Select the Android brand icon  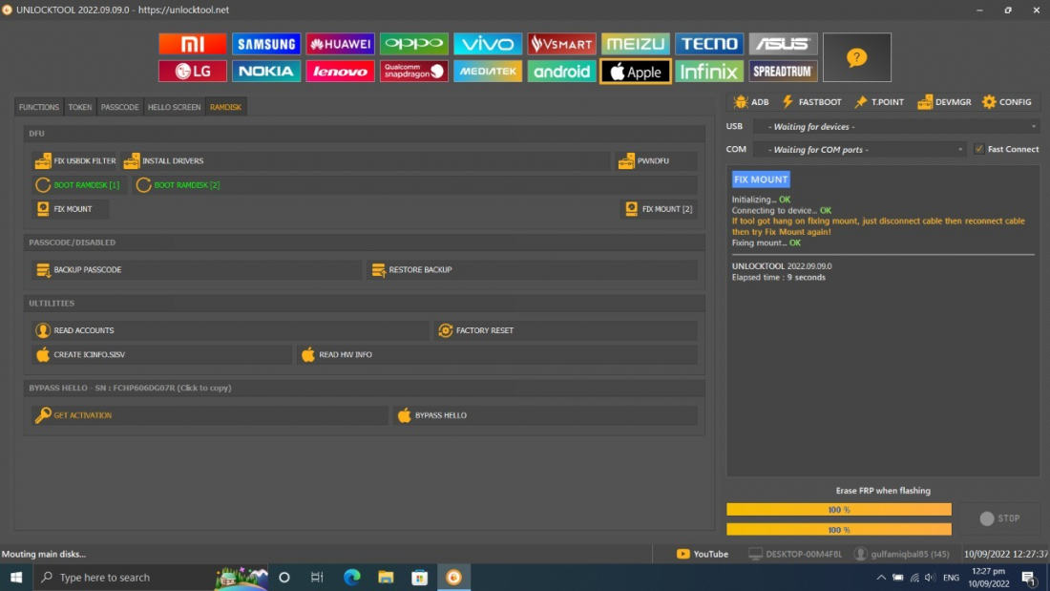pos(561,71)
